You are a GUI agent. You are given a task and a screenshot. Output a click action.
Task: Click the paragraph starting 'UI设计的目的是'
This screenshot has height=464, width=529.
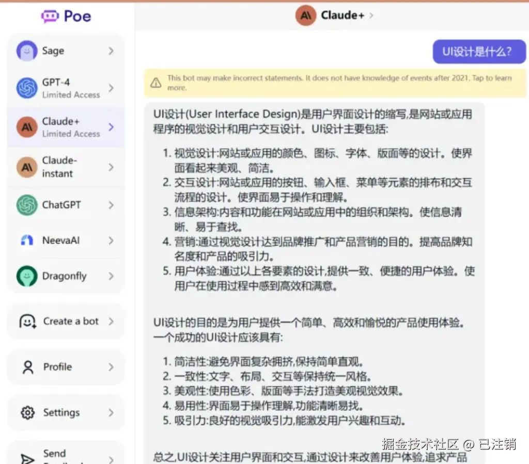point(309,330)
